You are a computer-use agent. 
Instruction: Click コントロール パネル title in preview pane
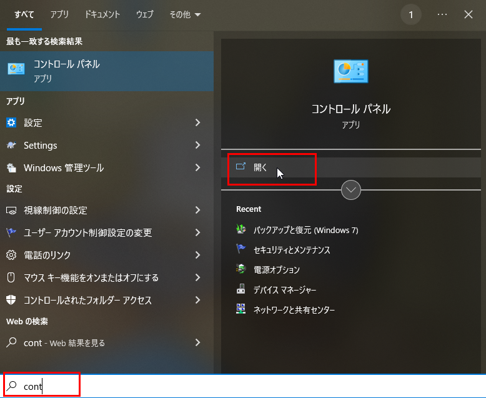351,109
